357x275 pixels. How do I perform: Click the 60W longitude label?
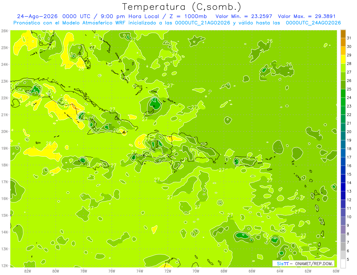[x=336, y=271]
